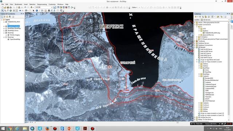233x131 pixels.
Task: Save the map with diskette icon
Action: [x=8, y=7]
